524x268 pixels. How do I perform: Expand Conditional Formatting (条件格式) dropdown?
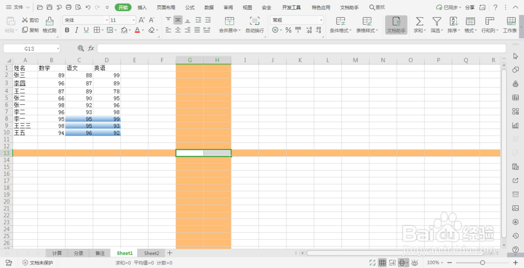coord(351,30)
